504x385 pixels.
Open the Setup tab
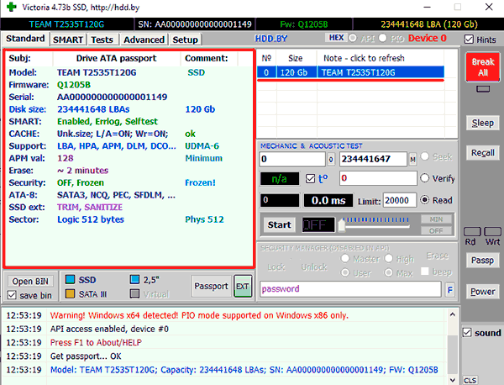point(185,40)
